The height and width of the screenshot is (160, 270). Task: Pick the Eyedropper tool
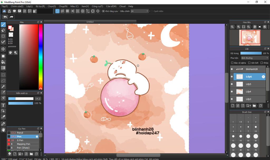3,124
